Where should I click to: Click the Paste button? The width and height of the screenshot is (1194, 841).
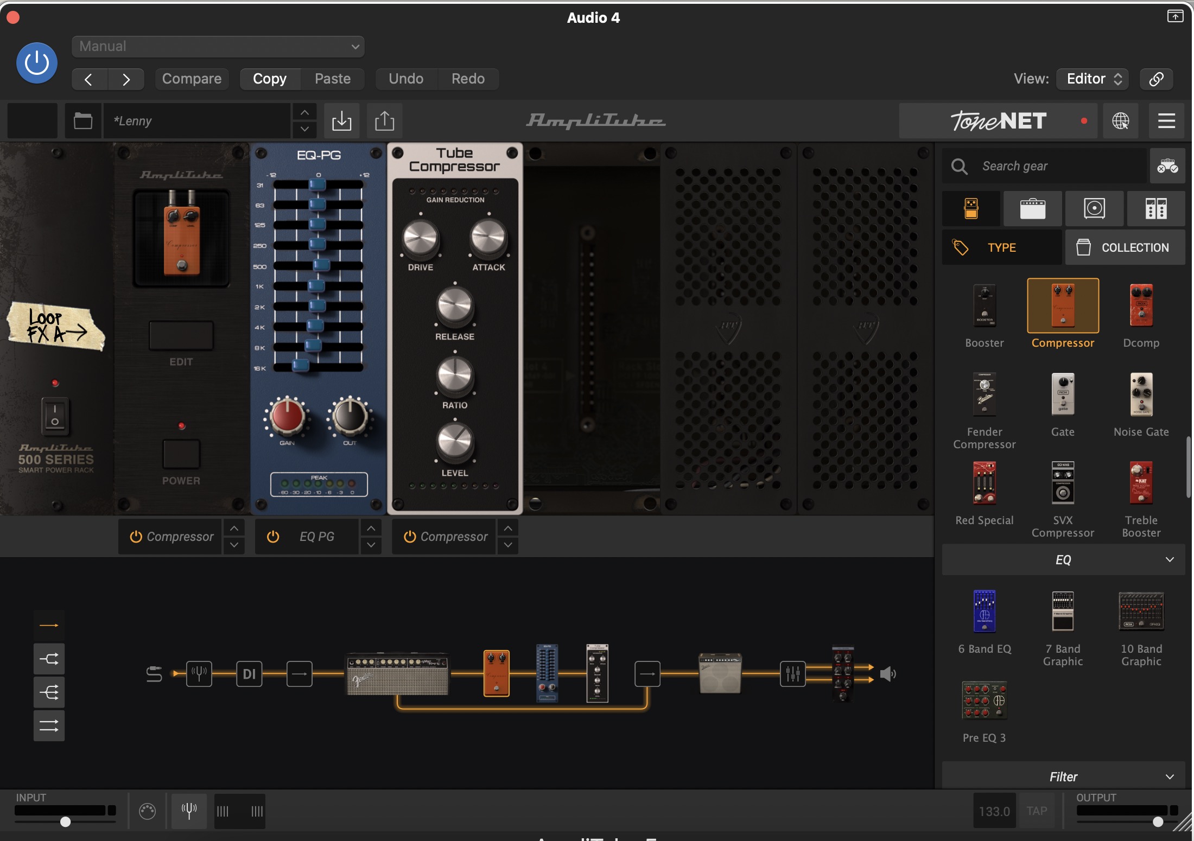click(333, 79)
